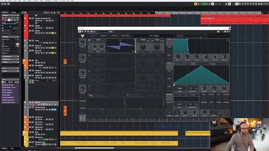Click the Macro 2 knob in Vital
This screenshot has width=269, height=151.
click(82, 57)
